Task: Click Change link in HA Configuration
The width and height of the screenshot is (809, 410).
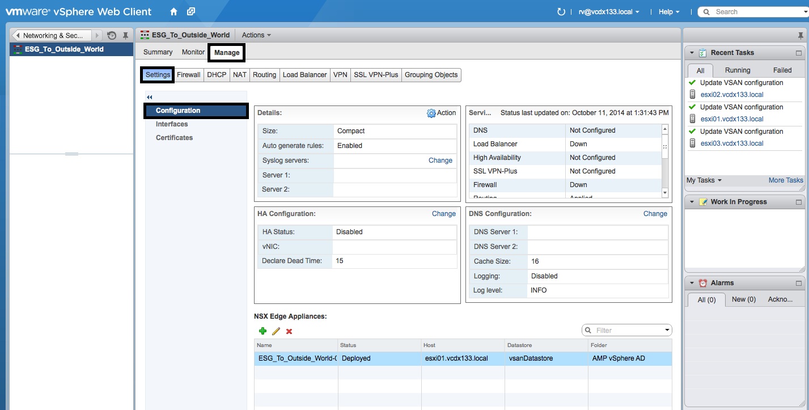Action: point(443,214)
